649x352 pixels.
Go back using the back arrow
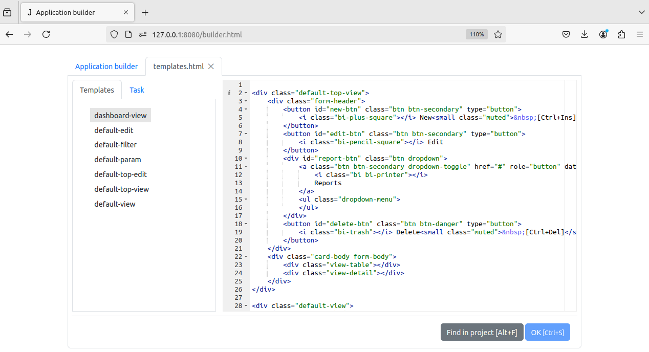9,34
